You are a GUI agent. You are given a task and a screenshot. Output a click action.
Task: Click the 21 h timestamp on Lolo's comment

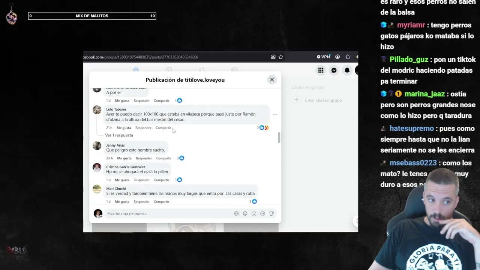tap(109, 128)
